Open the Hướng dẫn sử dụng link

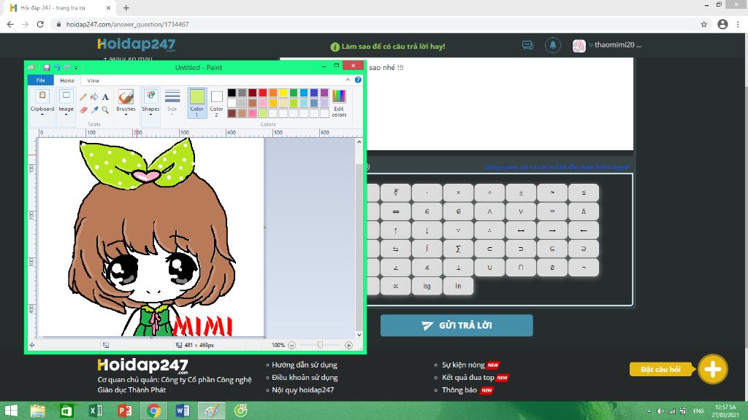305,365
